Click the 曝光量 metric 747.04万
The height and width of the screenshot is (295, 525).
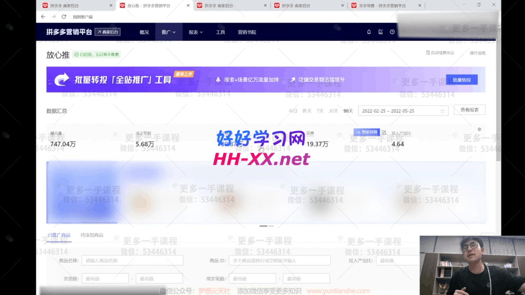click(x=63, y=144)
